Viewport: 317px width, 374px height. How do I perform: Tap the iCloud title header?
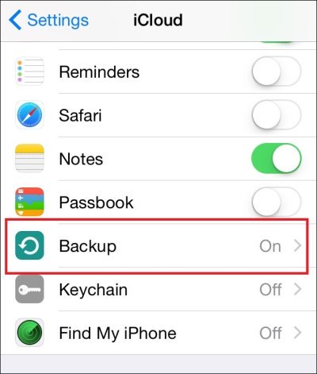tap(158, 20)
